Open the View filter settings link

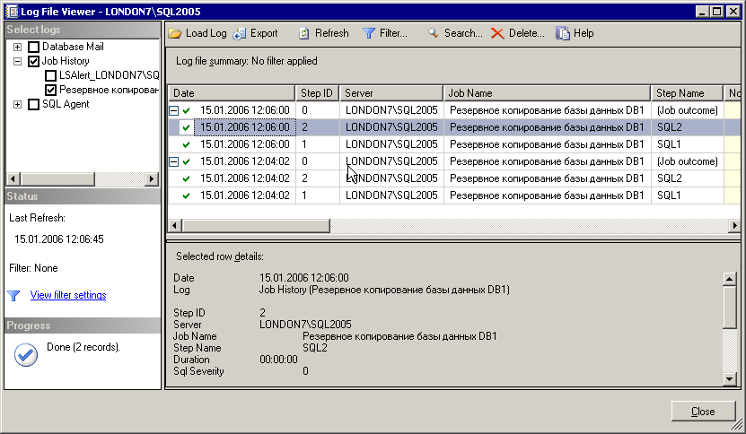[68, 295]
